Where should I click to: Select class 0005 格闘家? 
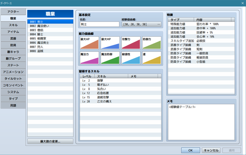50,38
